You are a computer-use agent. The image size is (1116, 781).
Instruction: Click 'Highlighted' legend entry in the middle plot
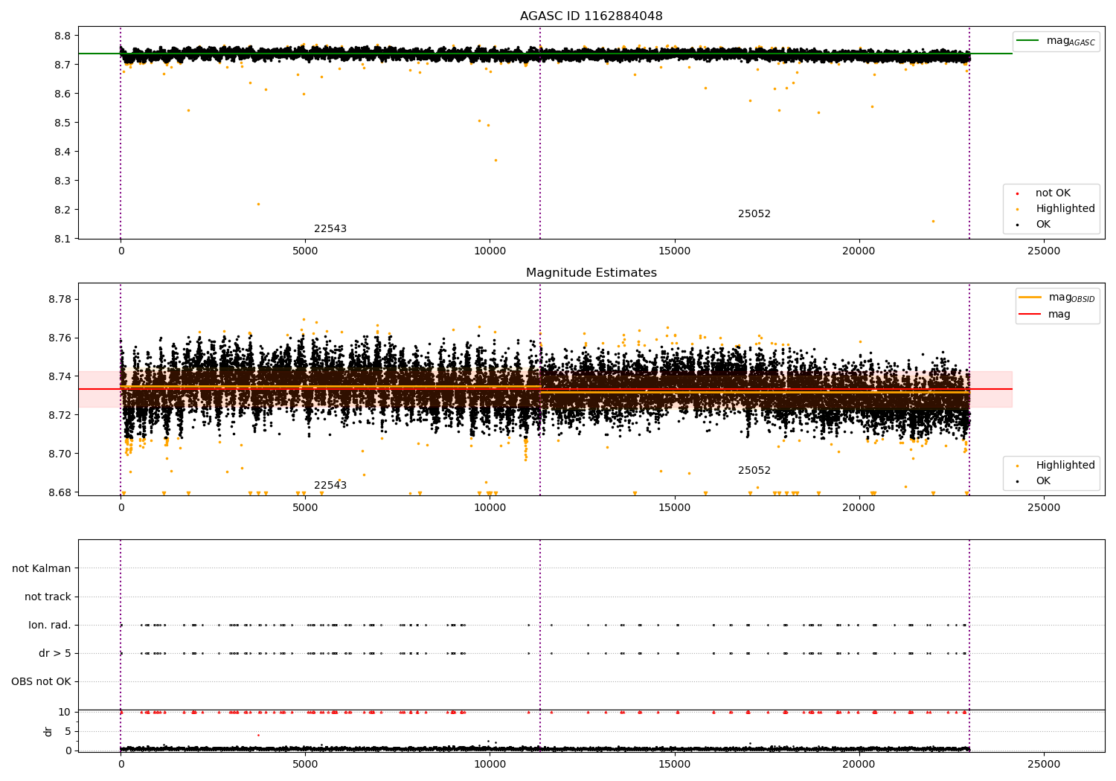[x=1056, y=466]
